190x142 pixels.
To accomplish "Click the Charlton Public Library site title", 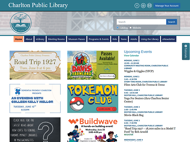I will click(x=38, y=5).
